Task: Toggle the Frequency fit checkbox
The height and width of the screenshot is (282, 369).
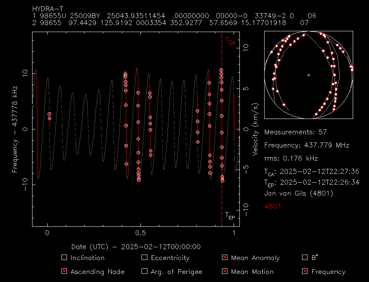Action: click(x=305, y=272)
